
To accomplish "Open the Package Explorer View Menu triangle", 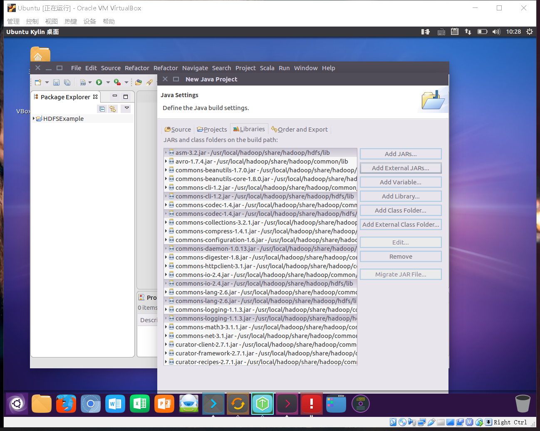I will 127,108.
